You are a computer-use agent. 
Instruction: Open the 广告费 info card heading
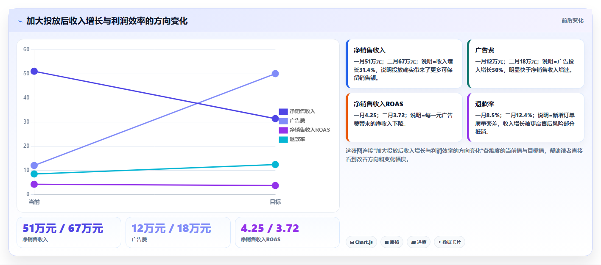click(x=485, y=50)
